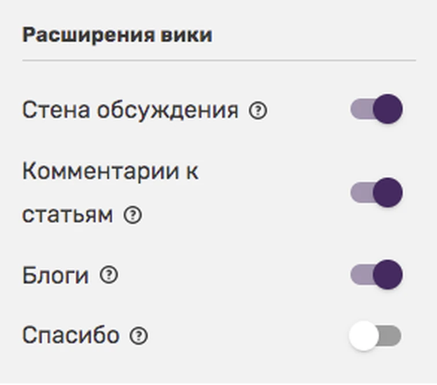This screenshot has height=385, width=437.
Task: Click the white knob of Спасибо switch
Action: 363,336
